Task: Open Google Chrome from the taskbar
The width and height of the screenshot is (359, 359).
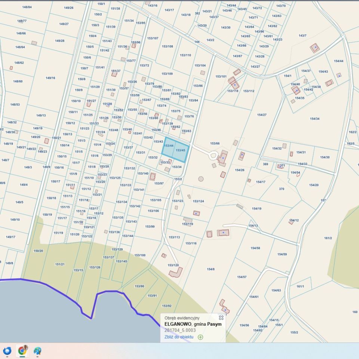Action: point(22,350)
